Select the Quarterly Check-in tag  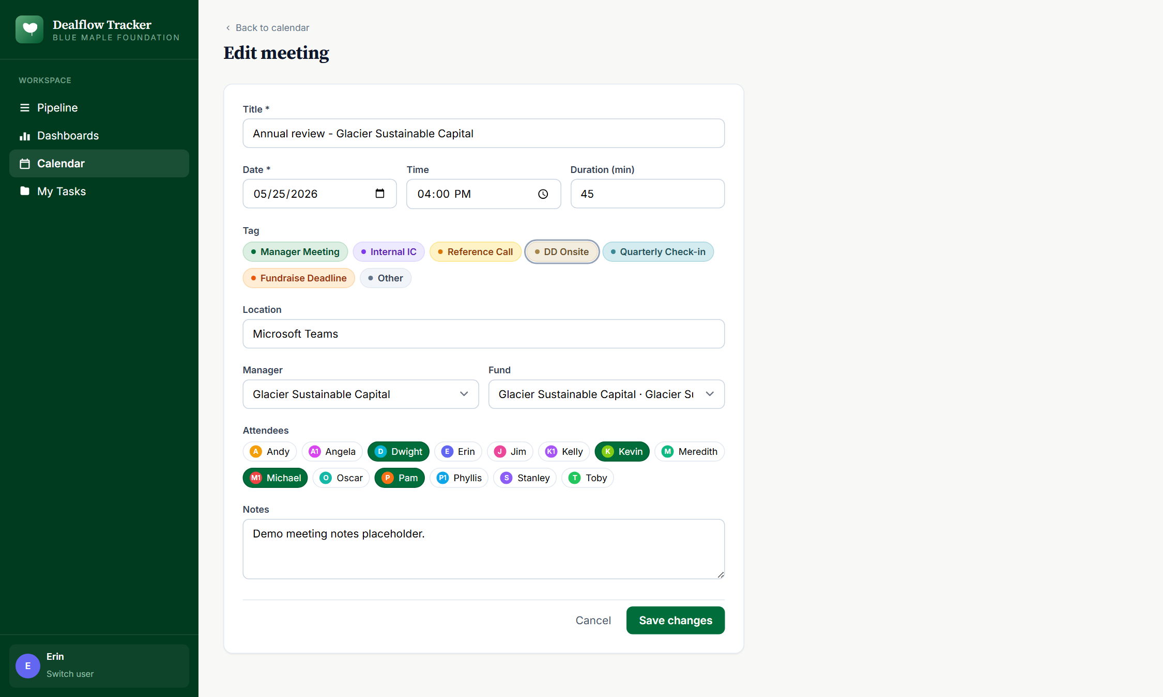(658, 252)
